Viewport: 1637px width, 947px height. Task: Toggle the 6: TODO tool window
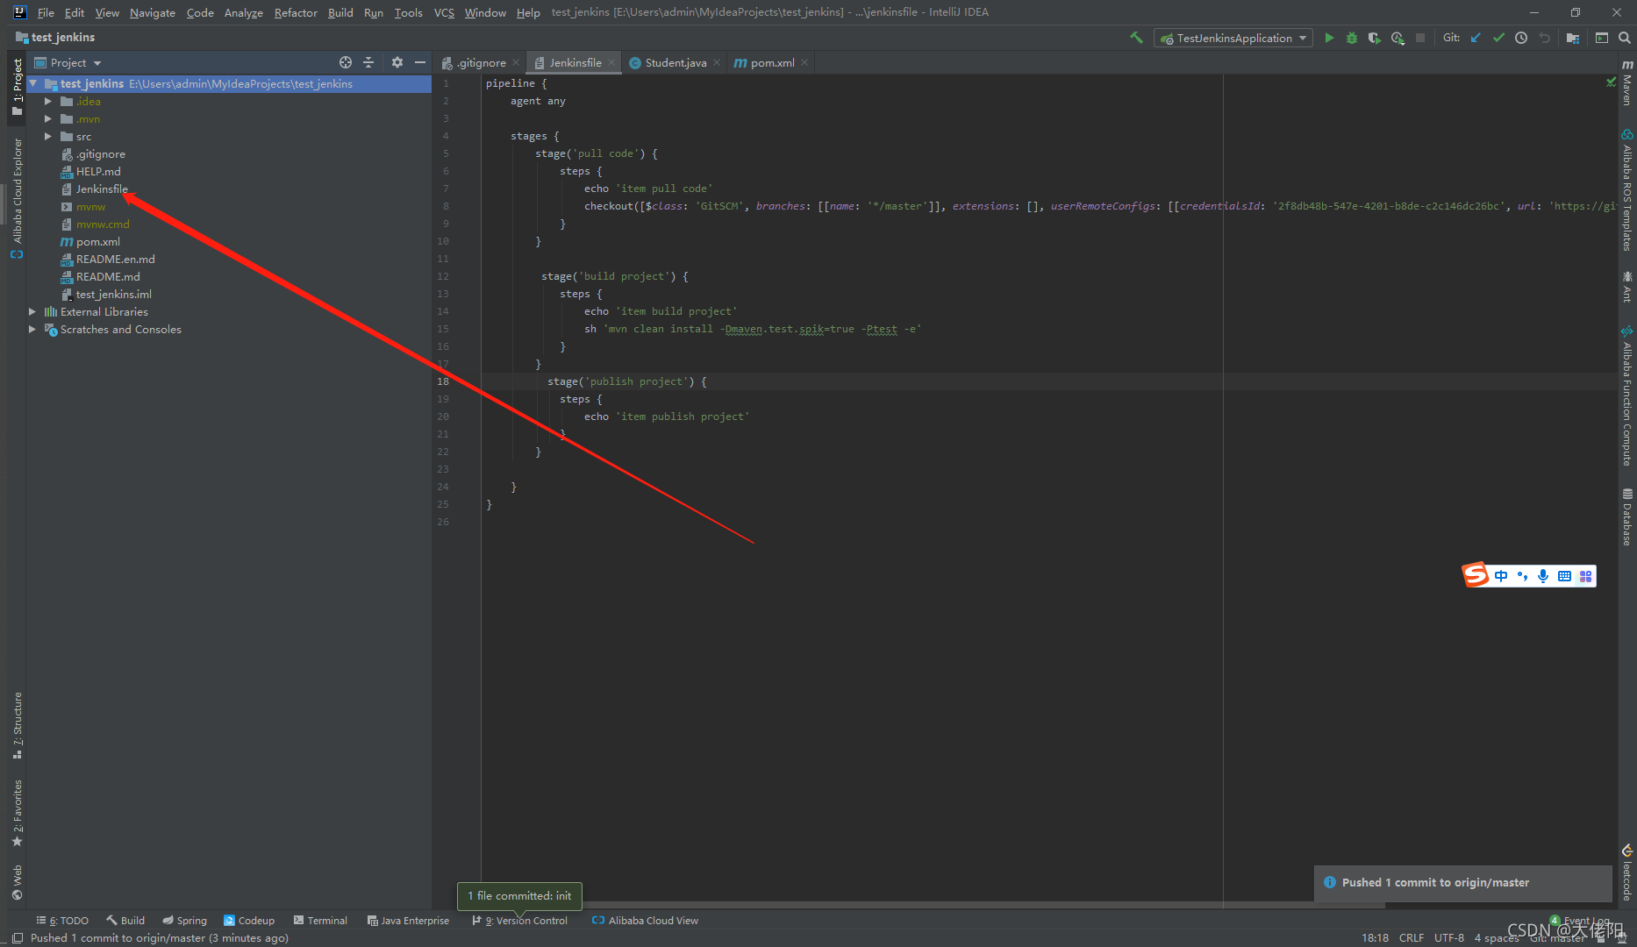[x=62, y=921]
